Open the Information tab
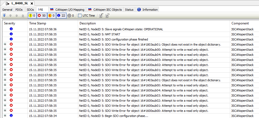Viewport: 259px width, 118px height. point(147,10)
